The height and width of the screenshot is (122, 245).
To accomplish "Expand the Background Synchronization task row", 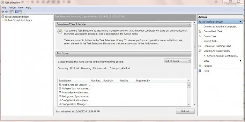I will (x=60, y=96).
